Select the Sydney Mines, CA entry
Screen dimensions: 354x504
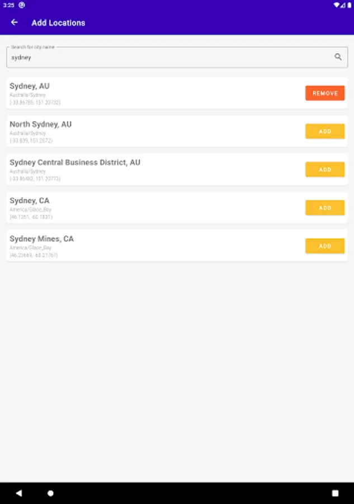[x=177, y=246]
